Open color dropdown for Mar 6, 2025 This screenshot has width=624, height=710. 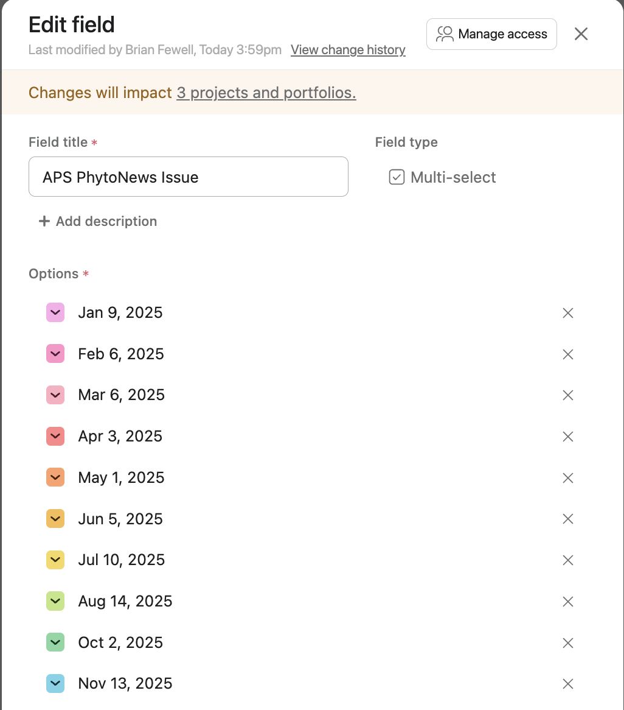coord(55,395)
